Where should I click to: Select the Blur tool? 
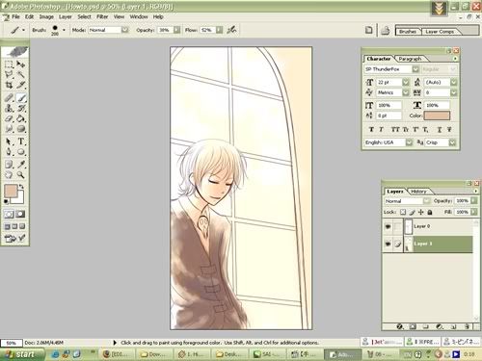pyautogui.click(x=9, y=129)
